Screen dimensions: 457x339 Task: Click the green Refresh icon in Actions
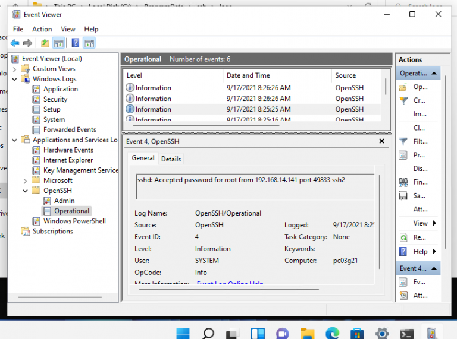pyautogui.click(x=403, y=237)
